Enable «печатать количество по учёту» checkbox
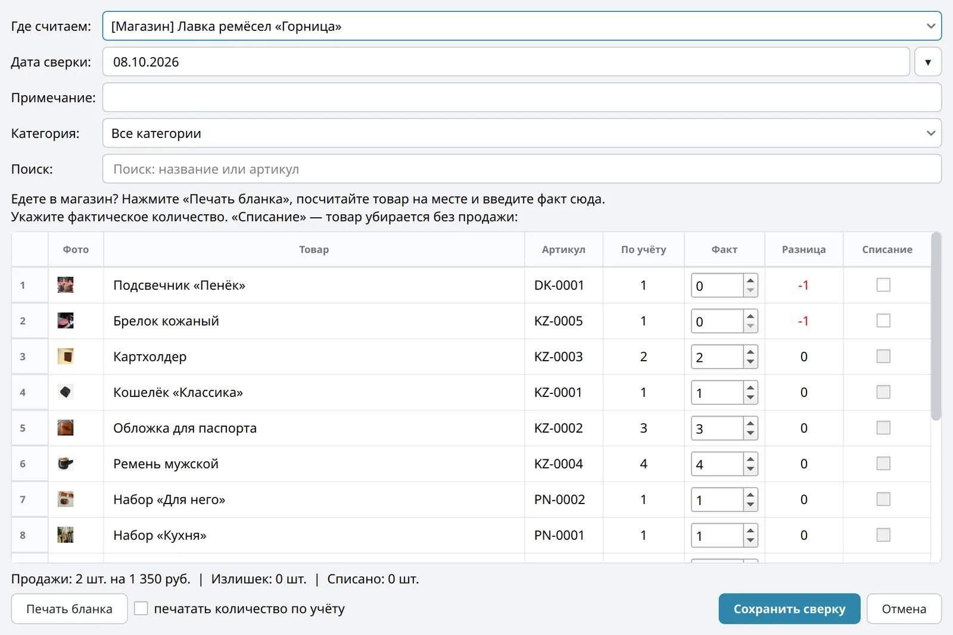Viewport: 953px width, 635px height. pyautogui.click(x=141, y=608)
